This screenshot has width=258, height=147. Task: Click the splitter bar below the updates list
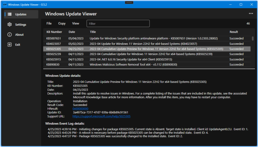tap(149, 69)
